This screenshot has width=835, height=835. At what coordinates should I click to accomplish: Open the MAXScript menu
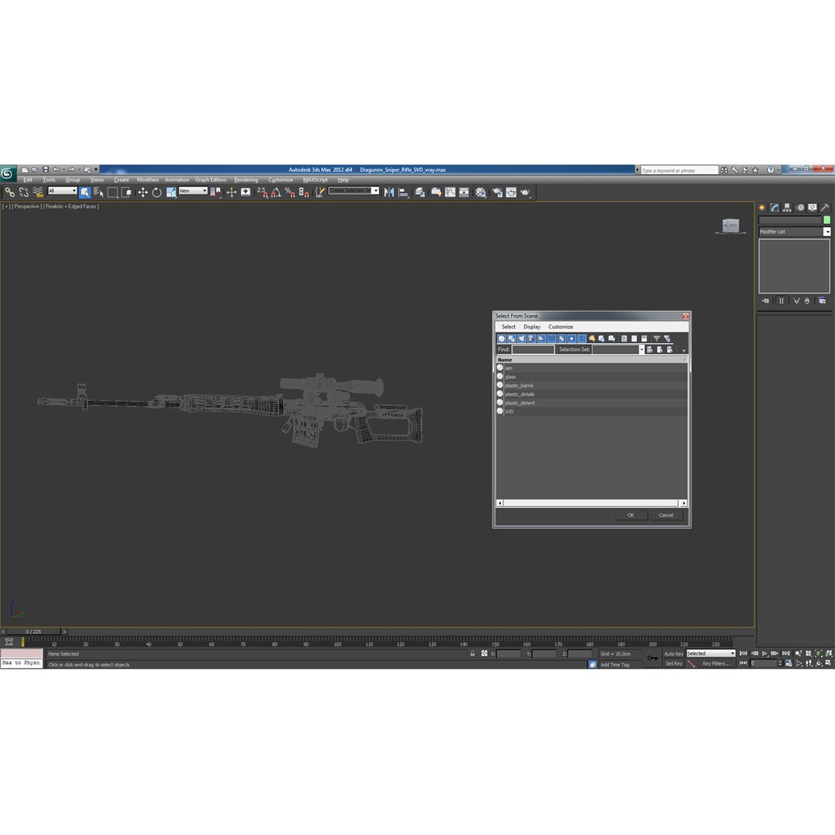click(315, 180)
